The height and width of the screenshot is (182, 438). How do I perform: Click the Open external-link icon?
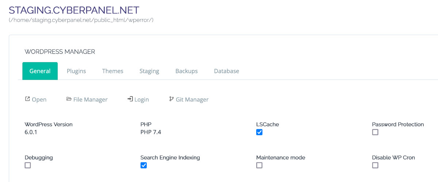click(27, 99)
